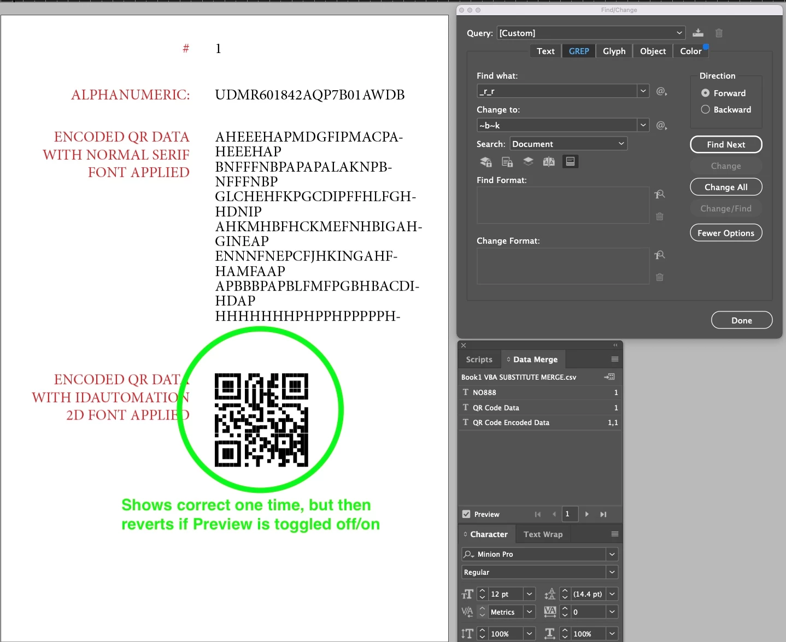
Task: Specify attributes to change in Change Format
Action: click(660, 255)
